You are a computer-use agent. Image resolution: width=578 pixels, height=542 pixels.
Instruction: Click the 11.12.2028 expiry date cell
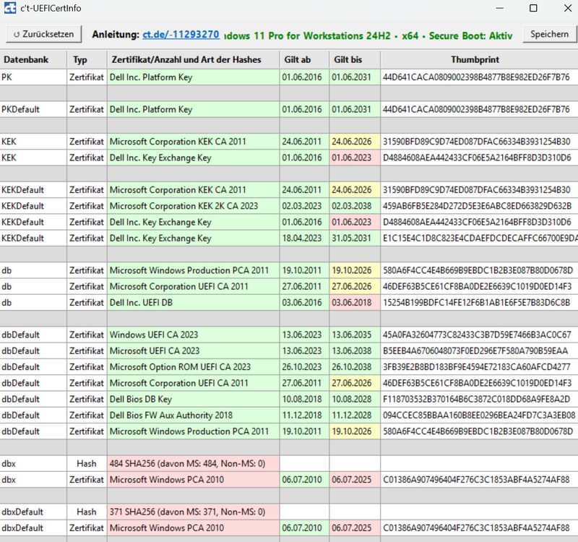(355, 416)
